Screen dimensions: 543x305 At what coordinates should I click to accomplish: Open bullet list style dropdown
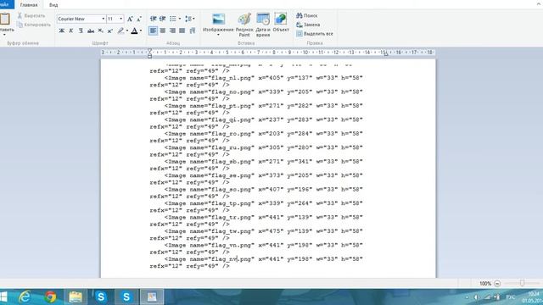179,19
